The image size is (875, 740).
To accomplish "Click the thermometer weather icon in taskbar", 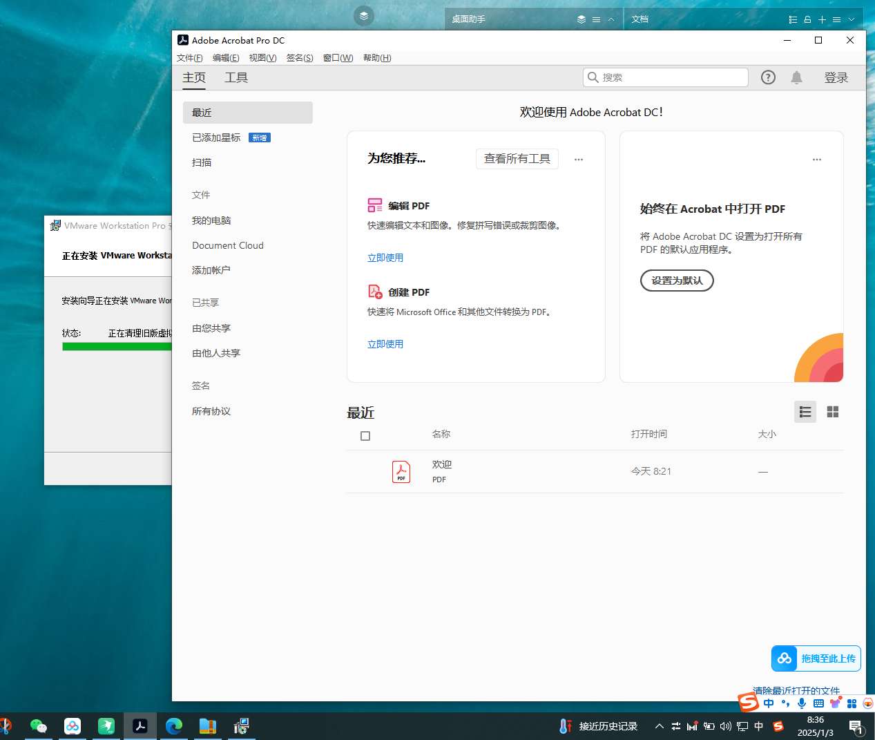I will click(x=565, y=726).
